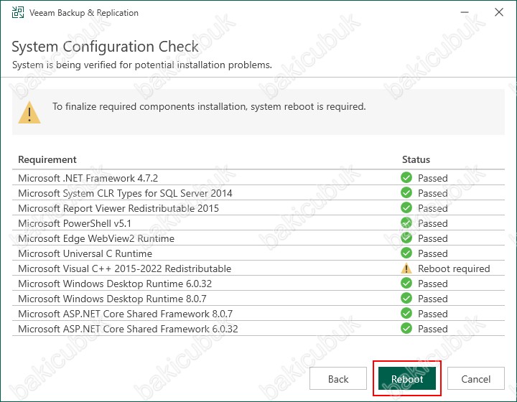Click the Status column header
This screenshot has height=402, width=517.
[x=416, y=159]
